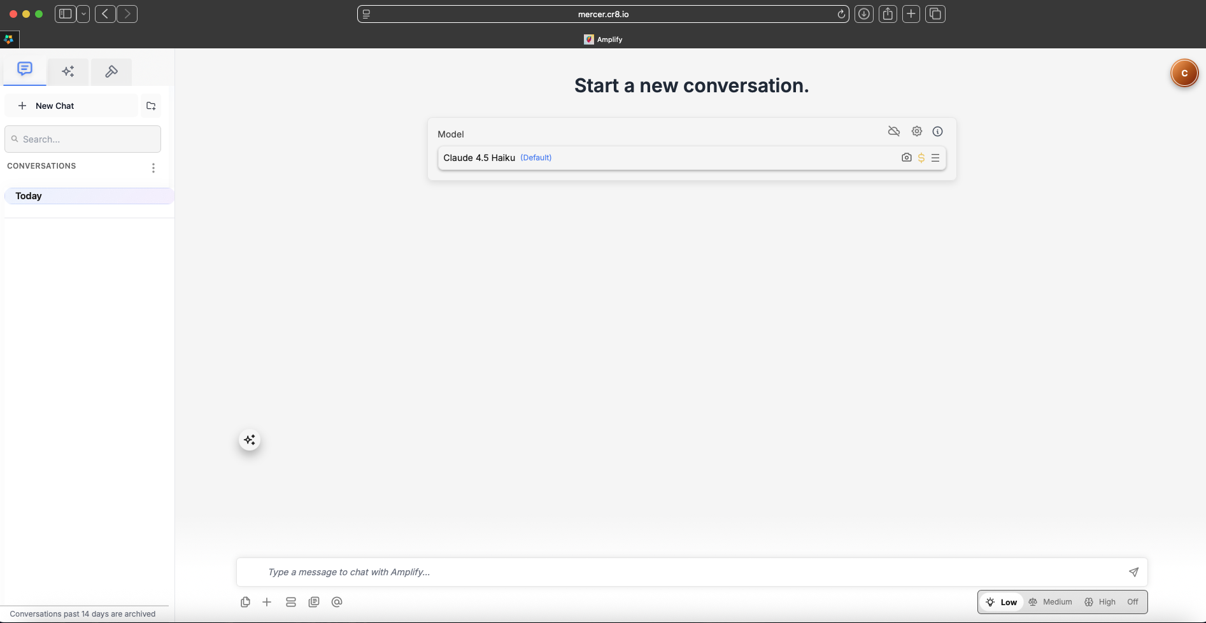Open the Safari sidebar dropdown arrow
The height and width of the screenshot is (623, 1206).
[83, 14]
